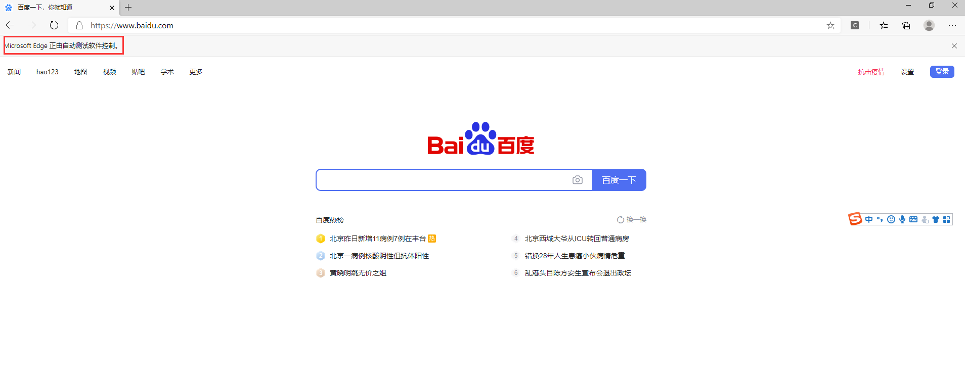Add page to favorites with star icon
The height and width of the screenshot is (379, 965).
click(x=830, y=25)
